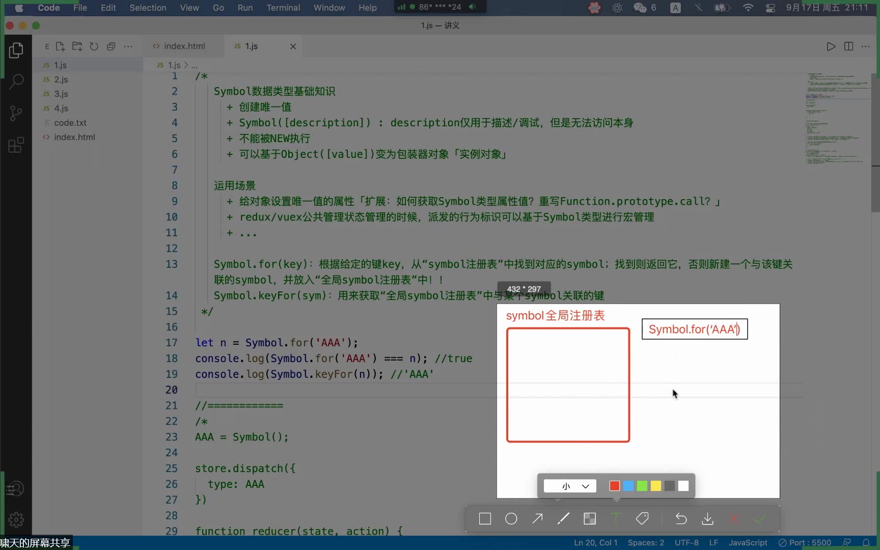Select the ellipse annotation tool
Screen dimensions: 880x550
click(x=511, y=519)
